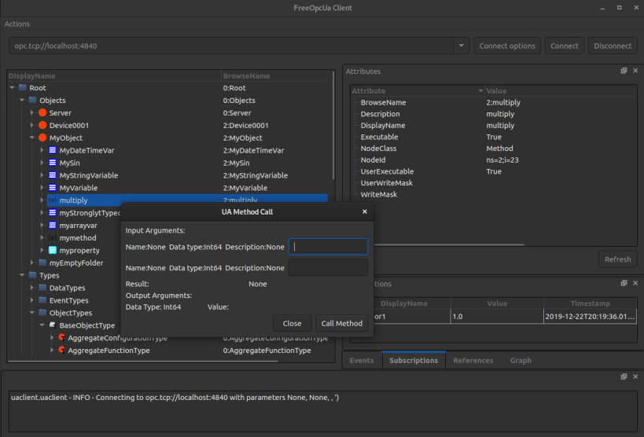Click the dialog Close button
The width and height of the screenshot is (644, 437).
pos(292,323)
